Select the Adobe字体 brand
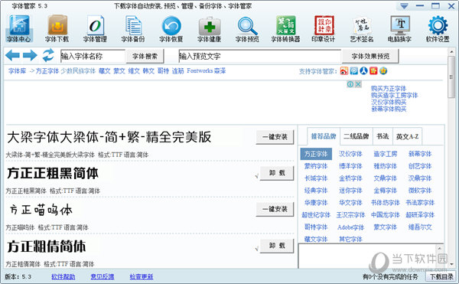This screenshot has width=459, height=284. 350,227
